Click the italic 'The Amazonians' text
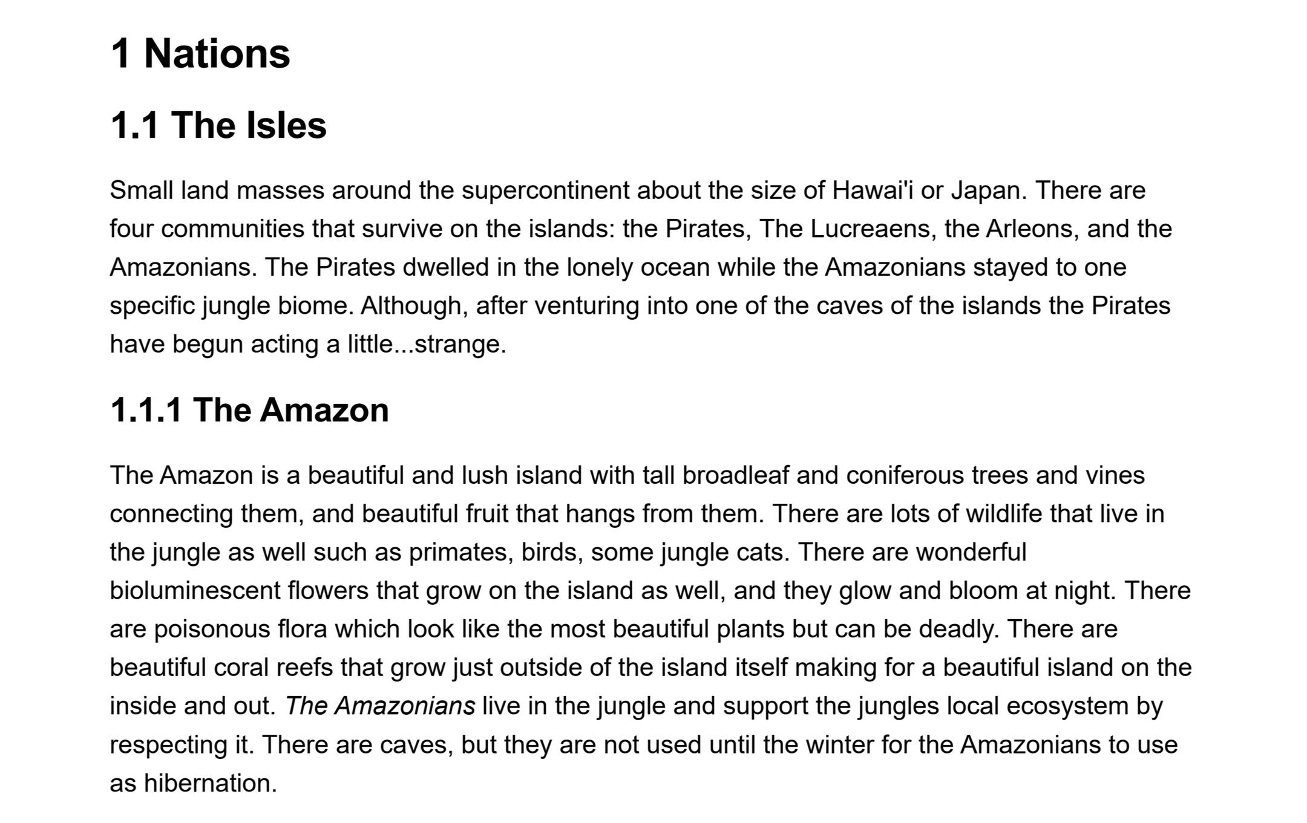Viewport: 1307px width, 823px height. click(x=380, y=706)
